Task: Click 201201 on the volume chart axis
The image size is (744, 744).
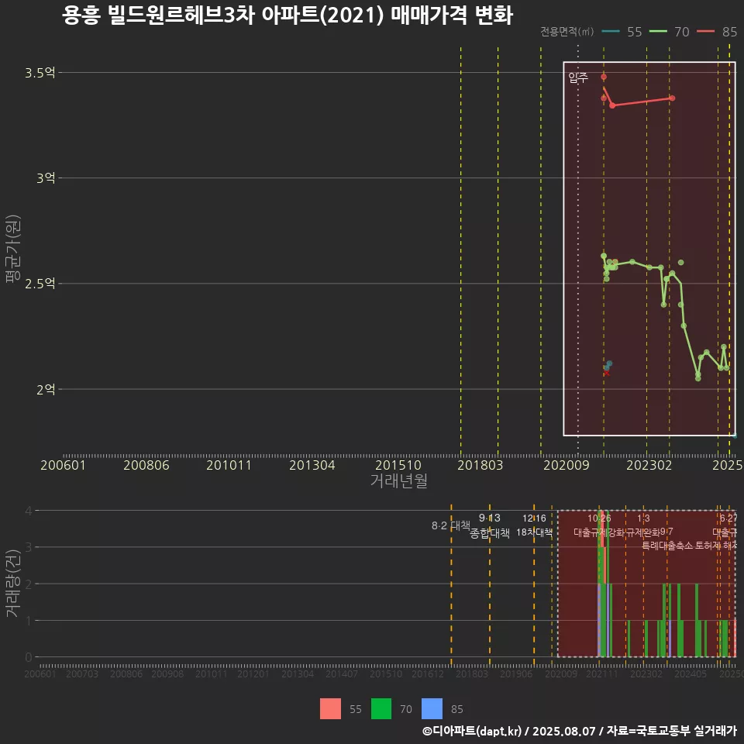Action: tap(253, 673)
